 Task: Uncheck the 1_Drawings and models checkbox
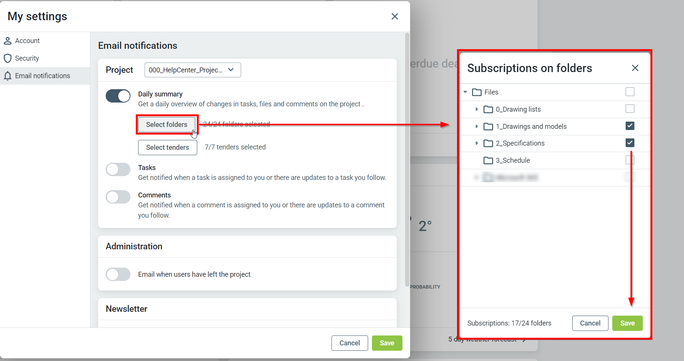pos(630,126)
